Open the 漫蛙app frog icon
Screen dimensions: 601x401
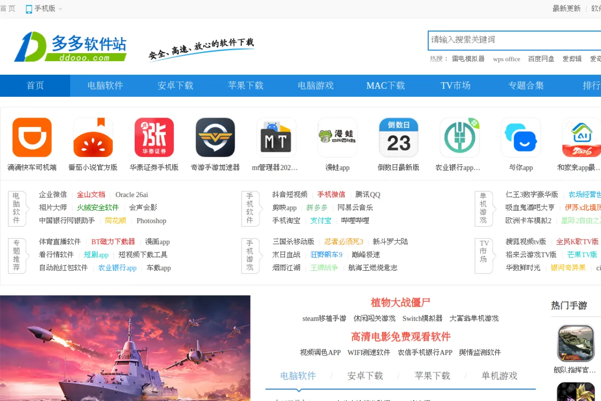point(337,137)
